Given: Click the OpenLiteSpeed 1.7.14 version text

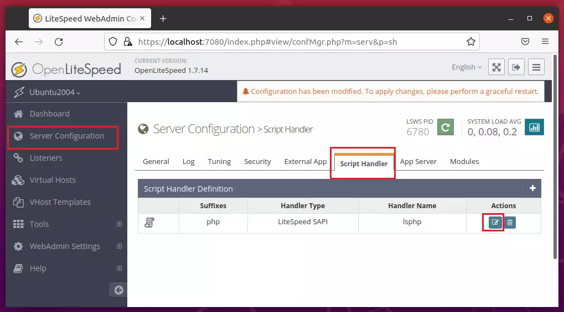Looking at the screenshot, I should pos(171,70).
